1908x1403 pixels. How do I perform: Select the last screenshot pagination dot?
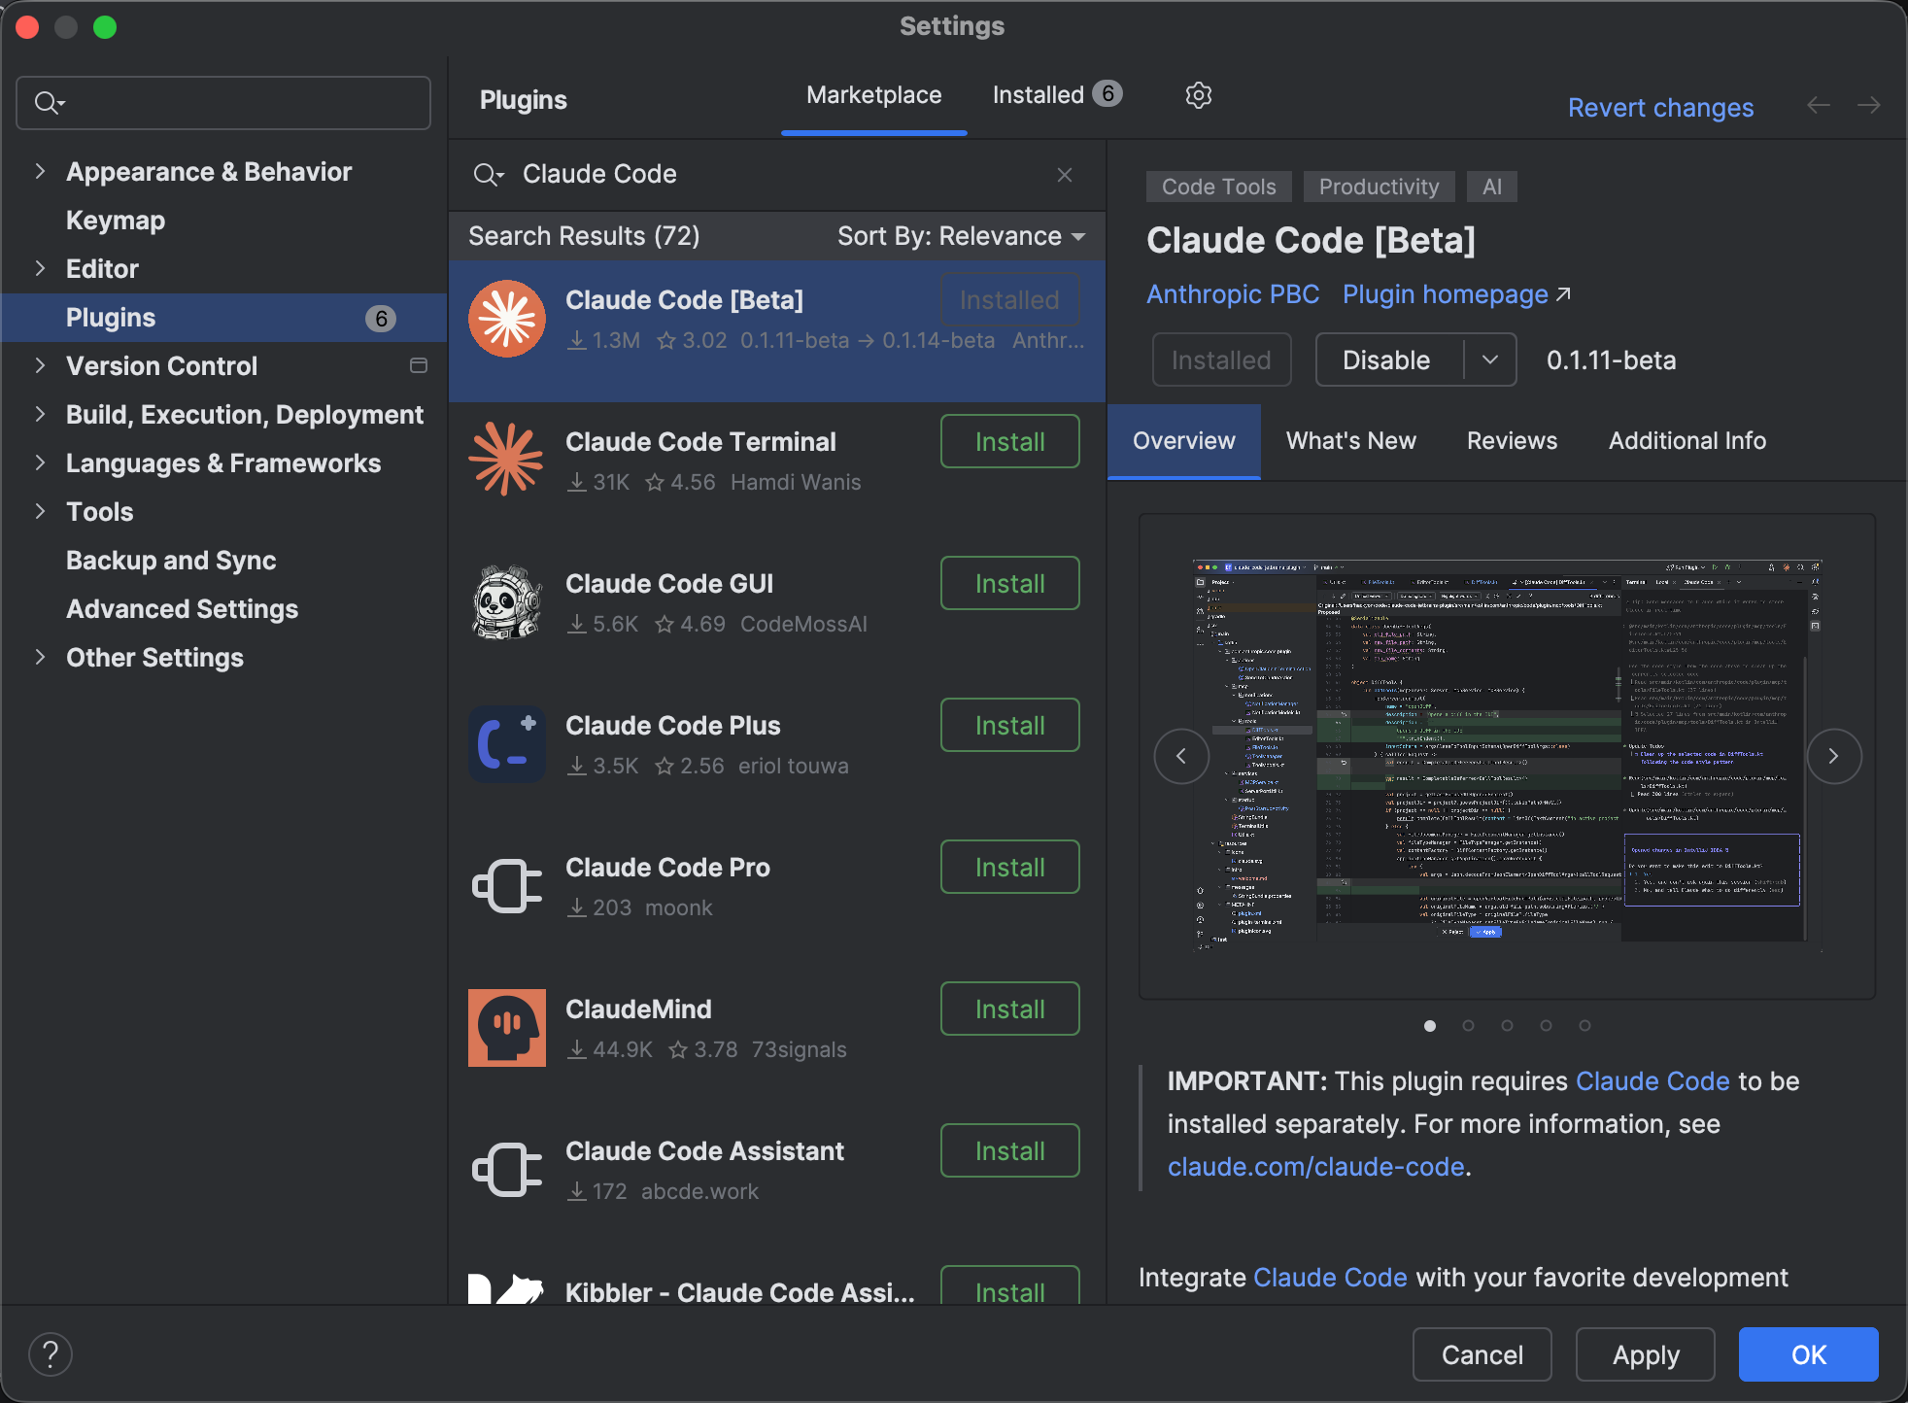coord(1584,1026)
